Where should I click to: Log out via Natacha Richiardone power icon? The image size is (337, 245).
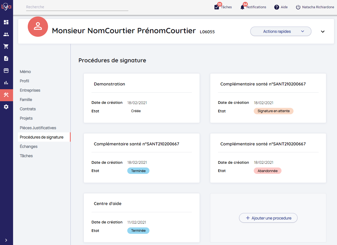298,7
